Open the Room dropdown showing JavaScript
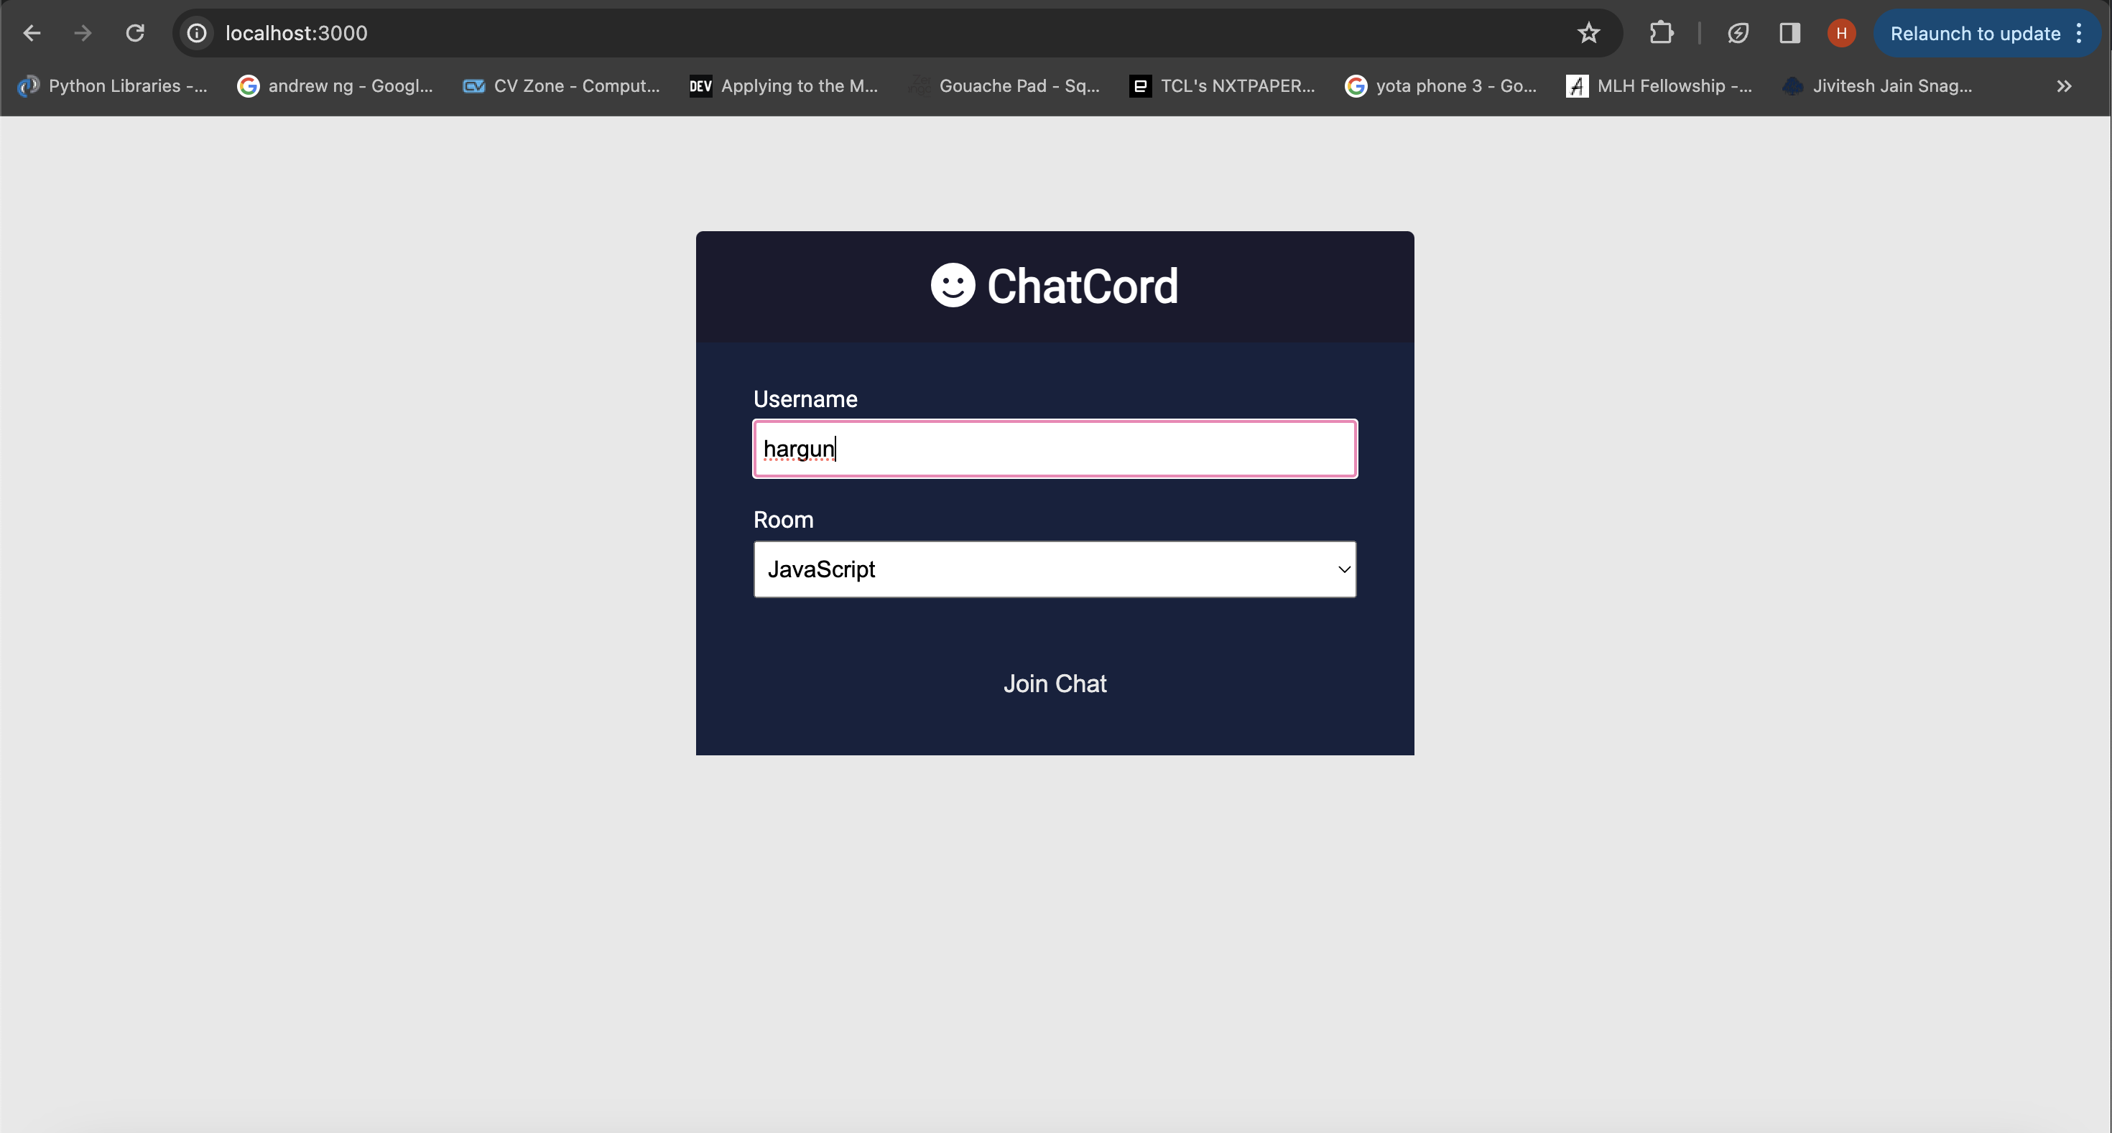Viewport: 2112px width, 1133px height. (1055, 569)
